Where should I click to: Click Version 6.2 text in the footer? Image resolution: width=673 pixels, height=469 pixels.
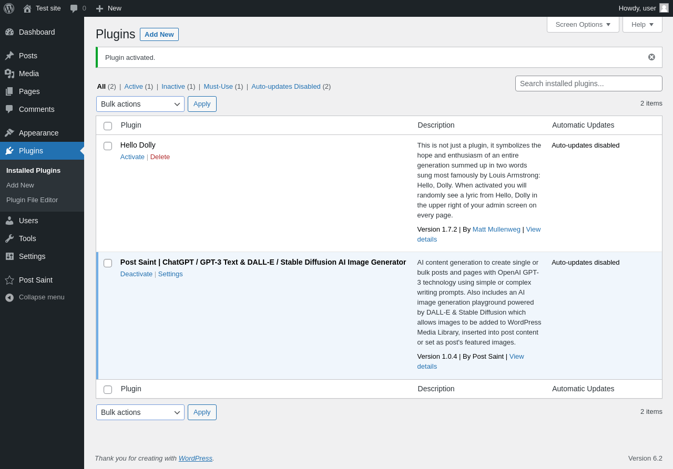[x=645, y=458]
